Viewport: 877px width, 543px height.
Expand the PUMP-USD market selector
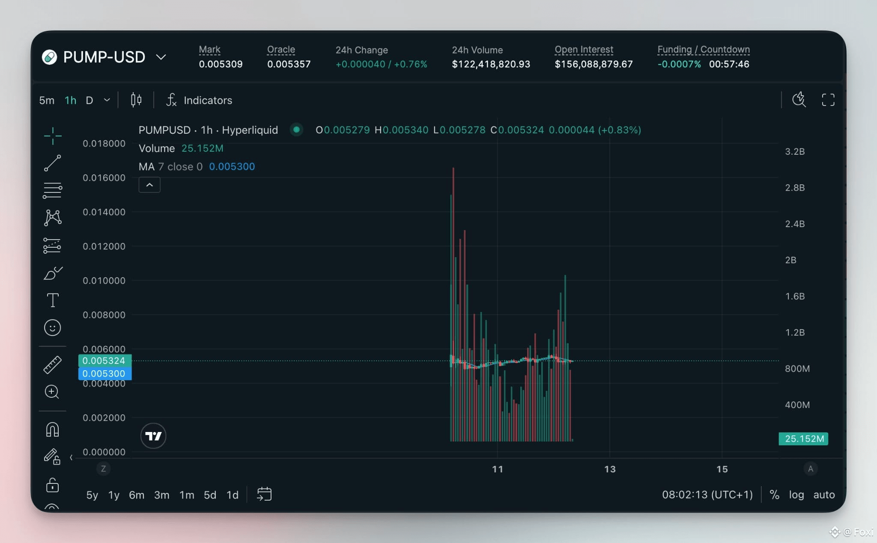[x=161, y=57]
